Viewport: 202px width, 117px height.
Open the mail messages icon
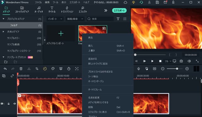[x=165, y=2]
